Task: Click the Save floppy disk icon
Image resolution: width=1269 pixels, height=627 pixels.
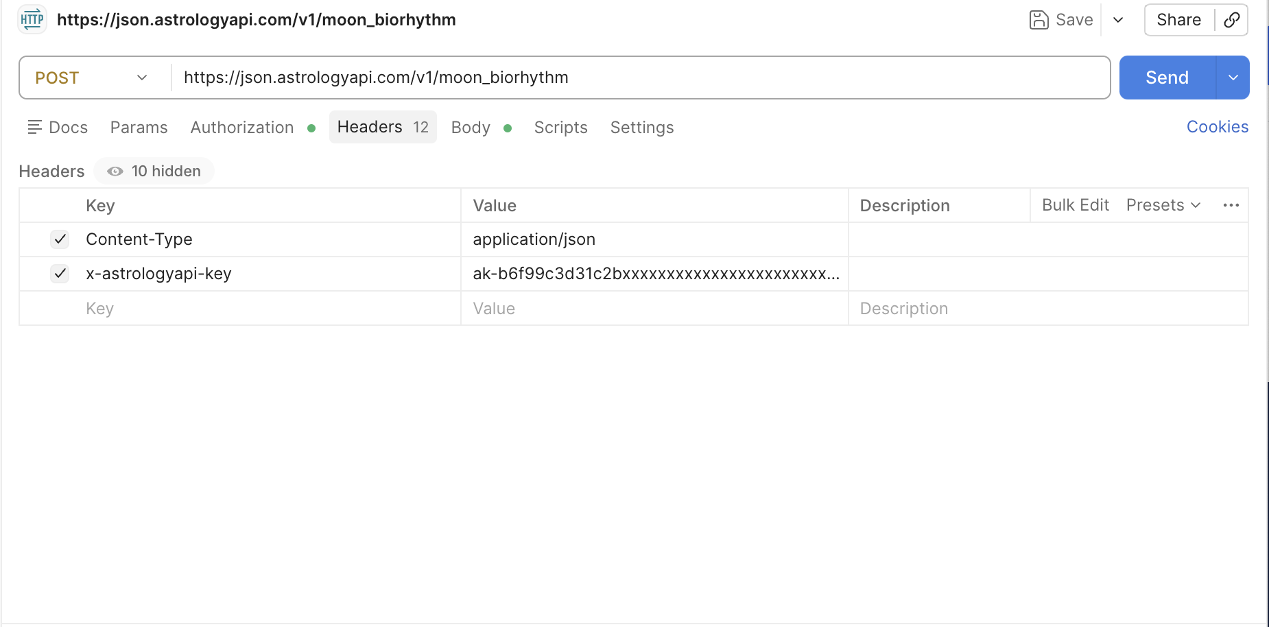Action: click(x=1039, y=20)
